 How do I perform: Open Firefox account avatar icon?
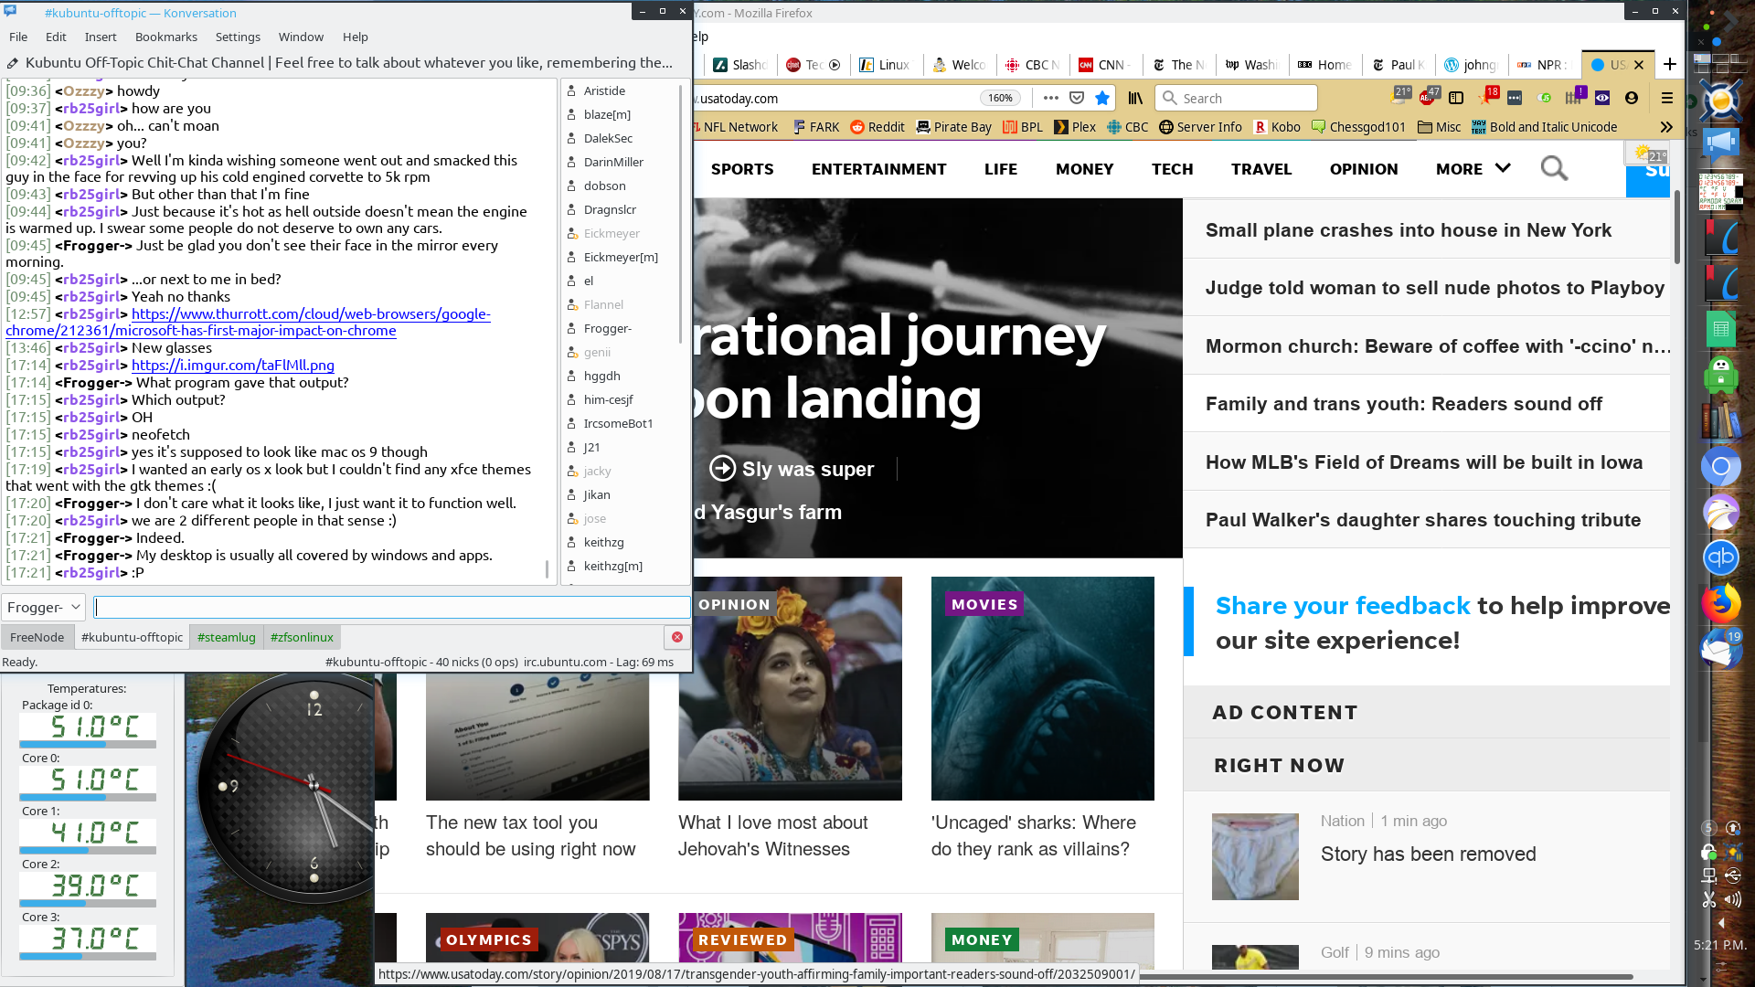(x=1632, y=98)
